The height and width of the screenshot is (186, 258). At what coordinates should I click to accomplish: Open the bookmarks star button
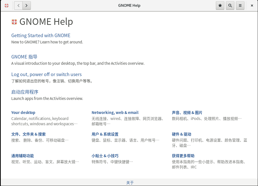pyautogui.click(x=220, y=6)
